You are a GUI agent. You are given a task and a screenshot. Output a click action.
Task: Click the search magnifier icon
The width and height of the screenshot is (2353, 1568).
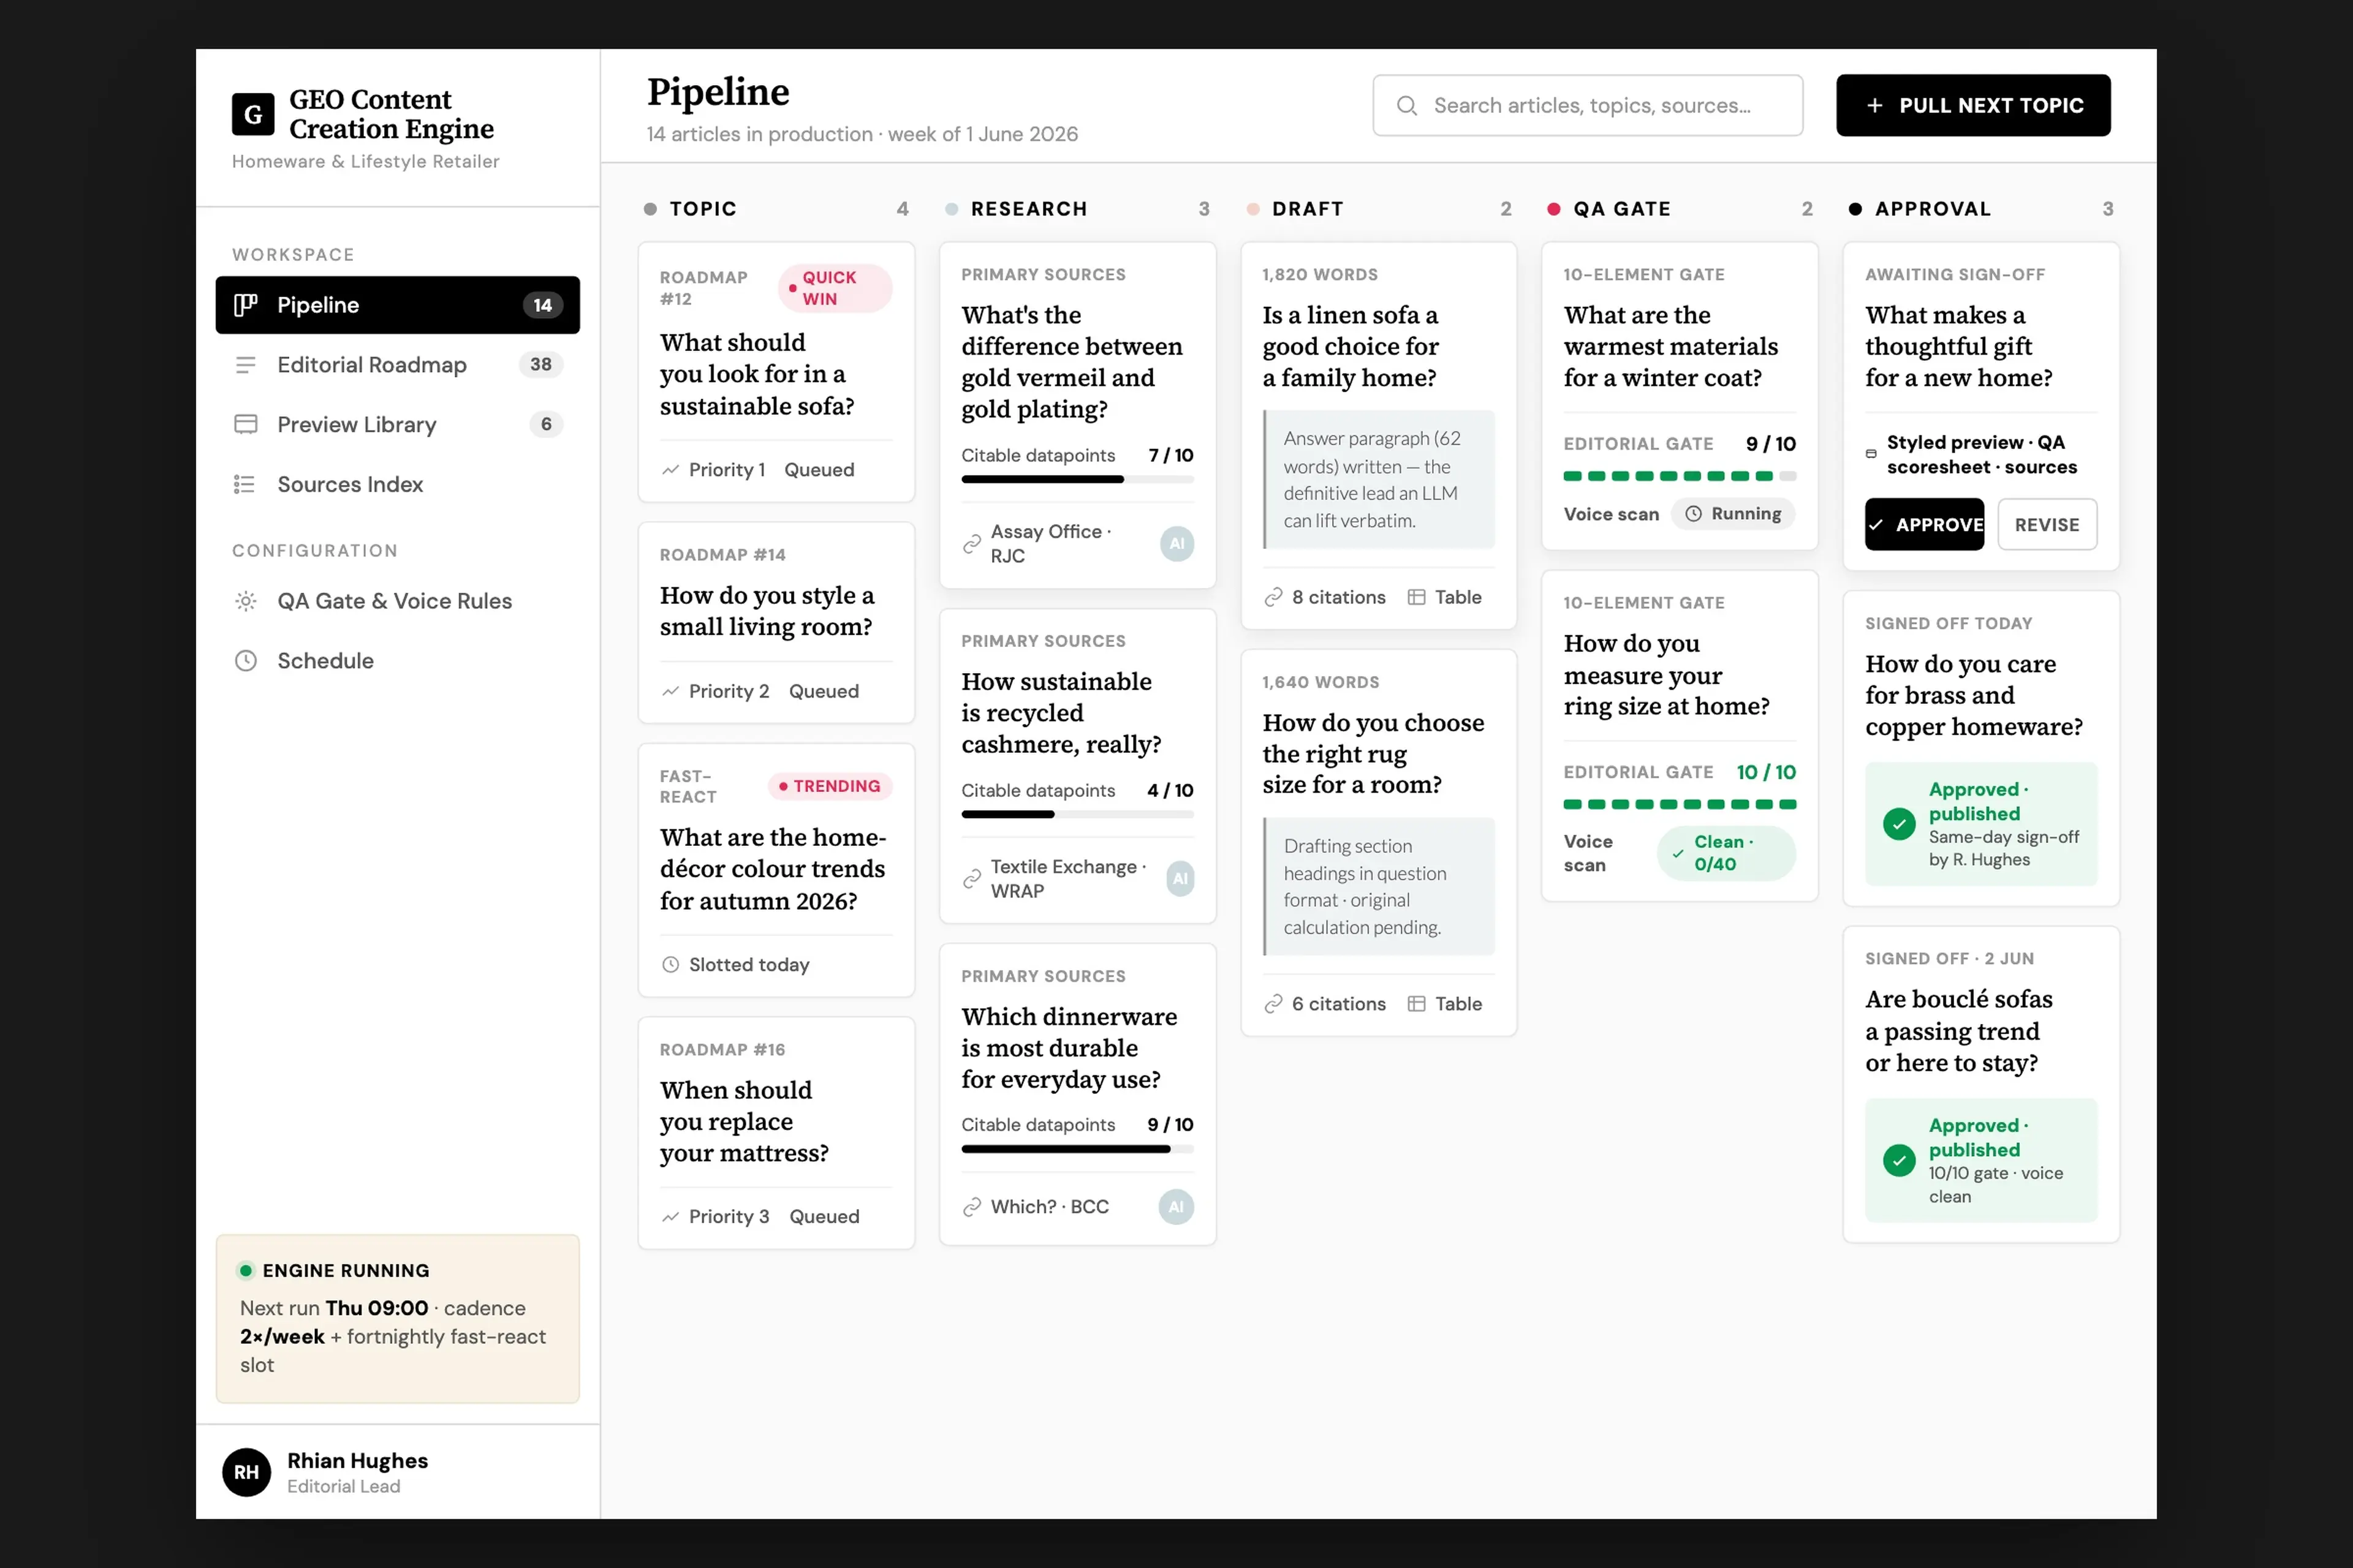click(1407, 105)
